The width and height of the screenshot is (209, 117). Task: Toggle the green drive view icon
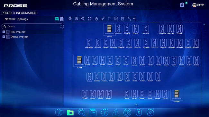(57, 19)
